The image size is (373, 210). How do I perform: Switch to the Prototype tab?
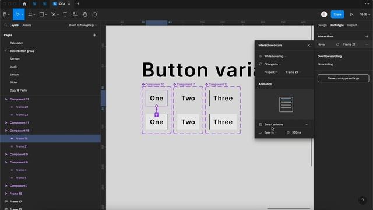click(337, 25)
